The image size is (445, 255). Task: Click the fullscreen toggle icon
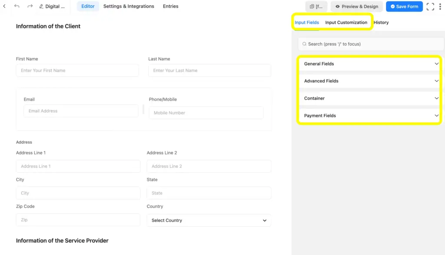click(430, 6)
